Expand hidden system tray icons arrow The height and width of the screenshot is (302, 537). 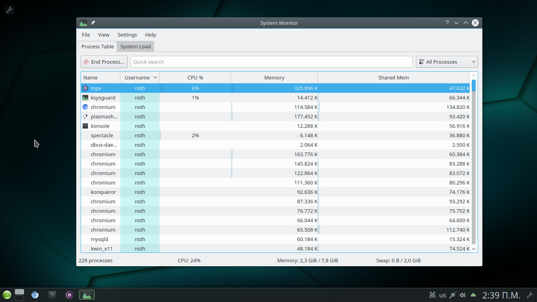pos(473,295)
